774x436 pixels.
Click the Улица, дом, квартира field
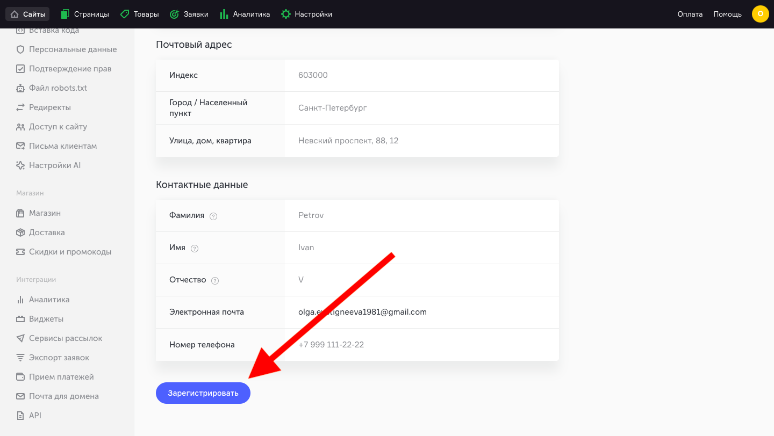pos(422,141)
